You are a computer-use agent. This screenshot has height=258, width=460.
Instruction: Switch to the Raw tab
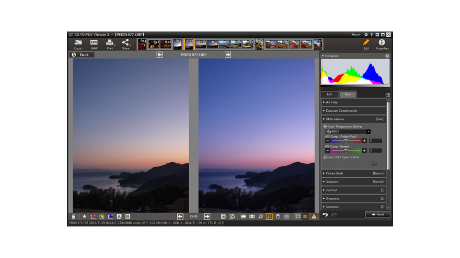coord(348,94)
